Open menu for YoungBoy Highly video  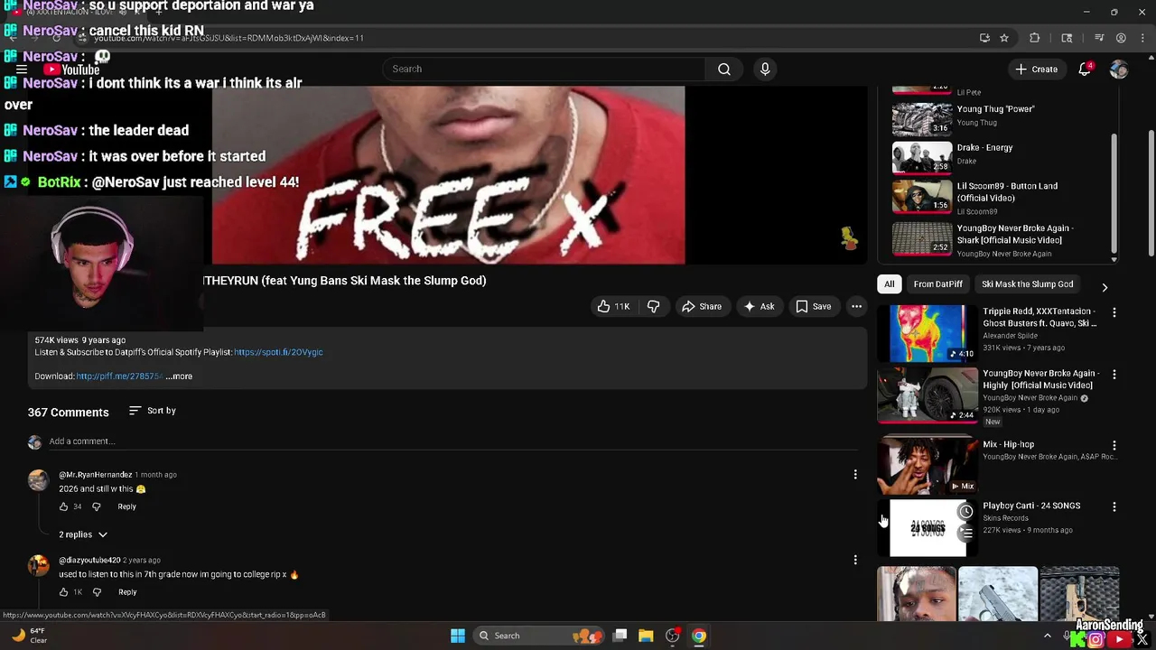(1114, 375)
